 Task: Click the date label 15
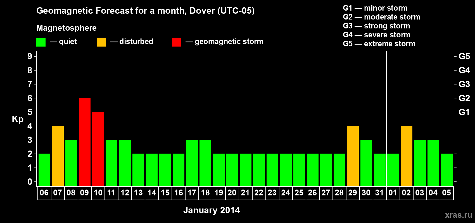click(165, 193)
